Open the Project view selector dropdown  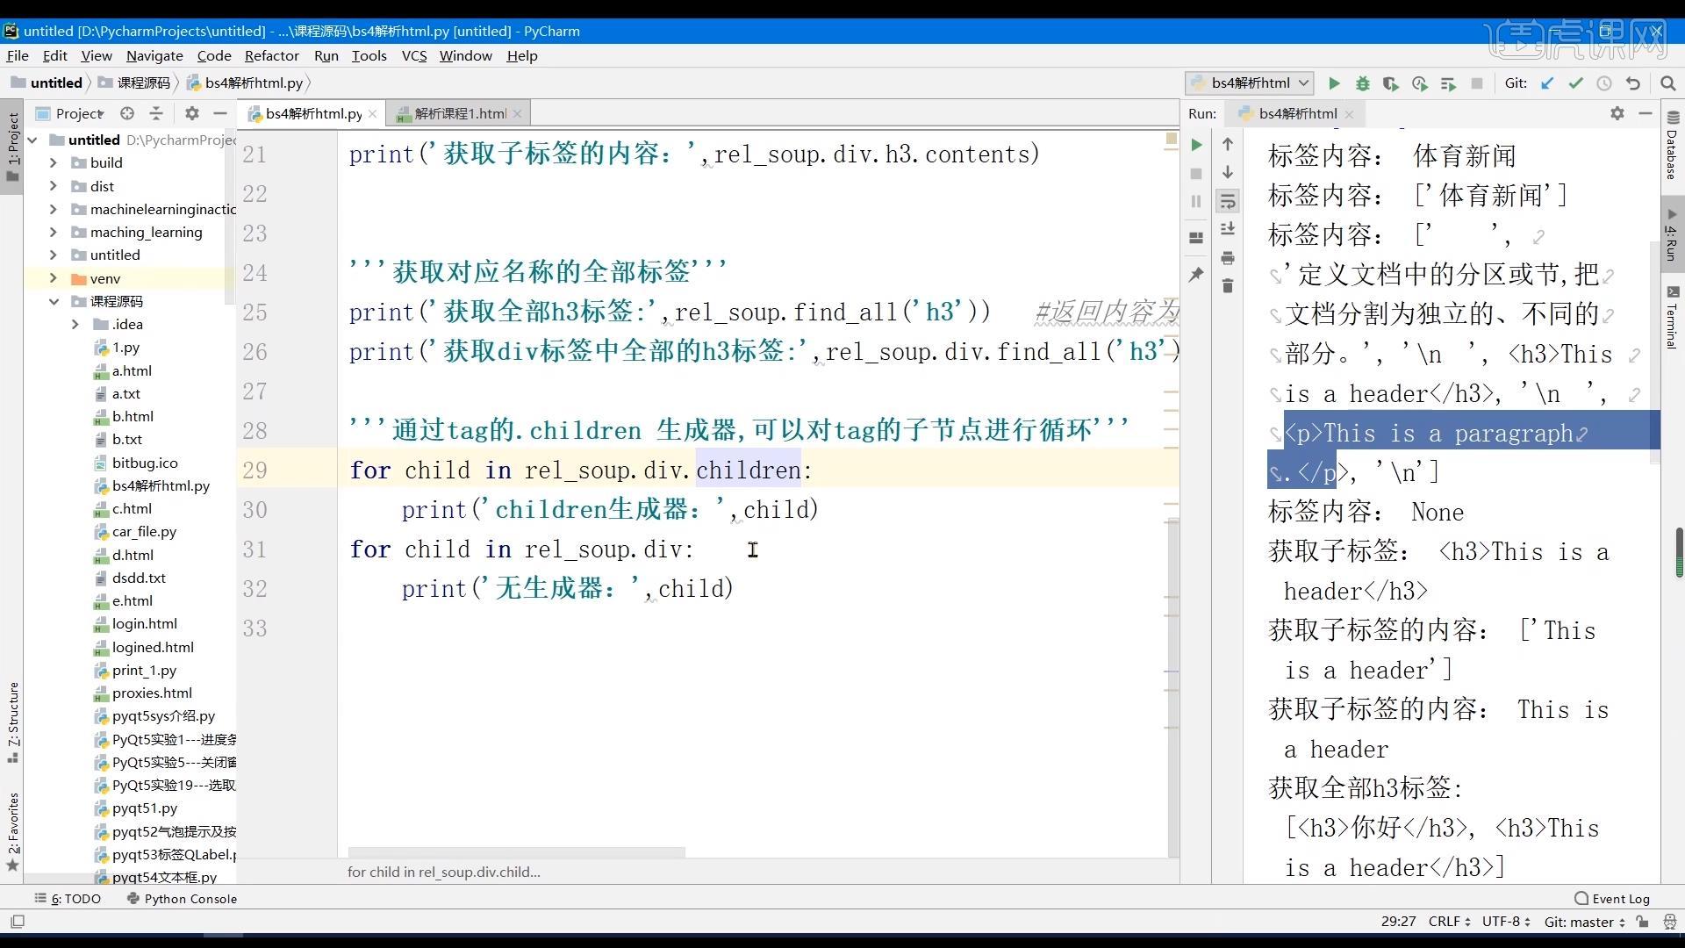tap(70, 113)
